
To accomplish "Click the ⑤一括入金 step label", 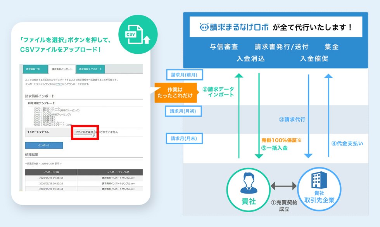I will point(274,148).
